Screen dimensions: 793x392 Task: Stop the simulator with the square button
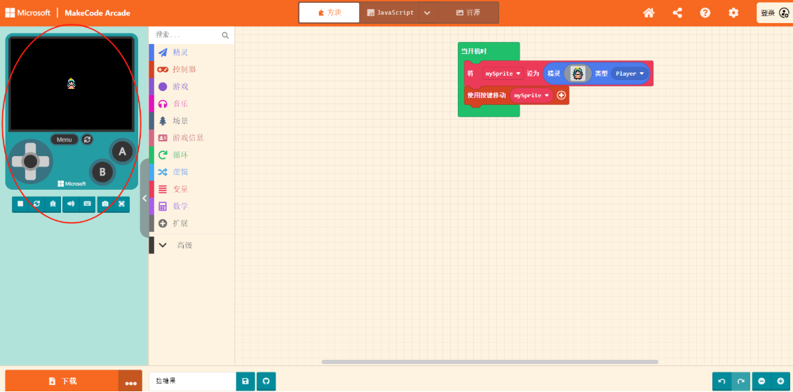20,204
